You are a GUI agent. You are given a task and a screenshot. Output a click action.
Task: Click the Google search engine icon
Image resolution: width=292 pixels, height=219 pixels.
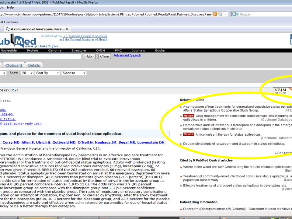(x=234, y=14)
